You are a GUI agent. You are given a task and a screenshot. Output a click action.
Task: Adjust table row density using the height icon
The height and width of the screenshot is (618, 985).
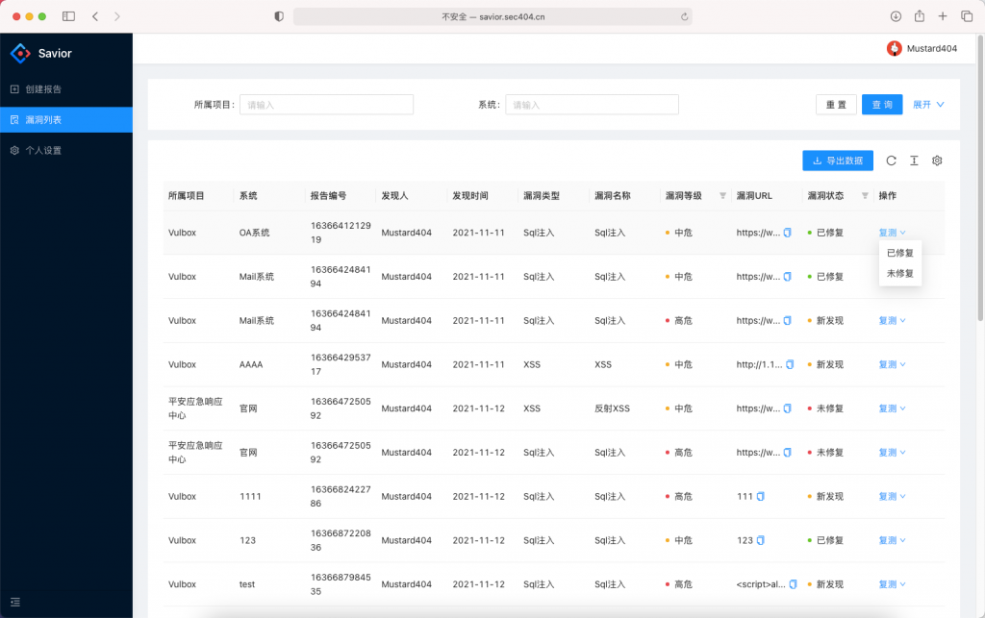915,161
